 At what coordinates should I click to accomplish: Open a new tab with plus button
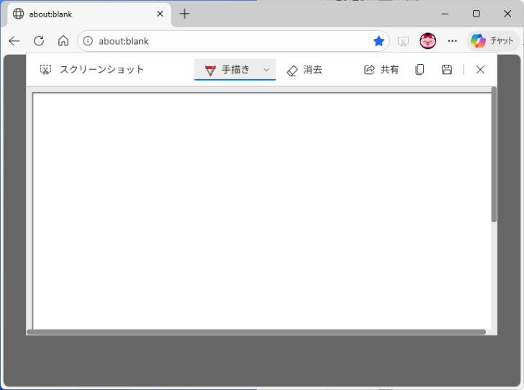click(184, 14)
